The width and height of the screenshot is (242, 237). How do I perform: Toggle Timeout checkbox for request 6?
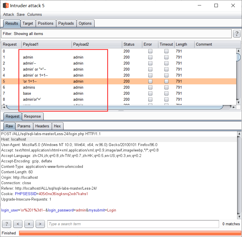166,87
